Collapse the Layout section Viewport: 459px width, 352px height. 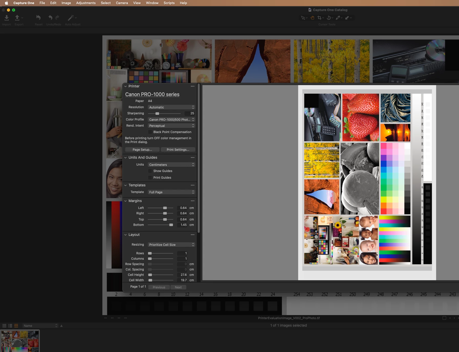tap(125, 235)
